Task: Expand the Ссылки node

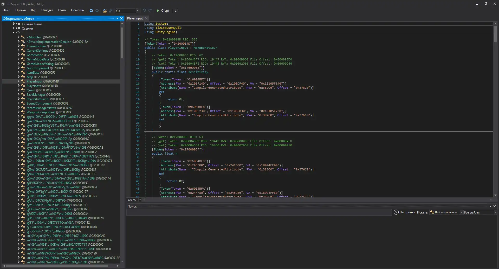Action: pyautogui.click(x=14, y=28)
